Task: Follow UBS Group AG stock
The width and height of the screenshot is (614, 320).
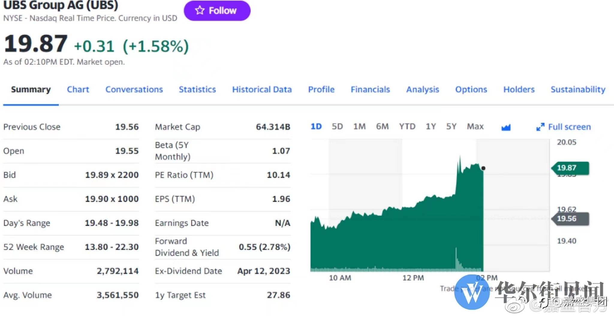Action: tap(217, 10)
